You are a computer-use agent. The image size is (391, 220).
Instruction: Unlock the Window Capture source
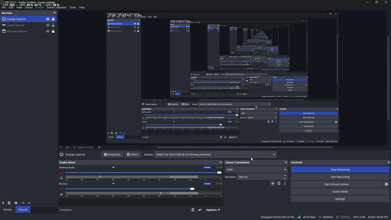coord(53,31)
